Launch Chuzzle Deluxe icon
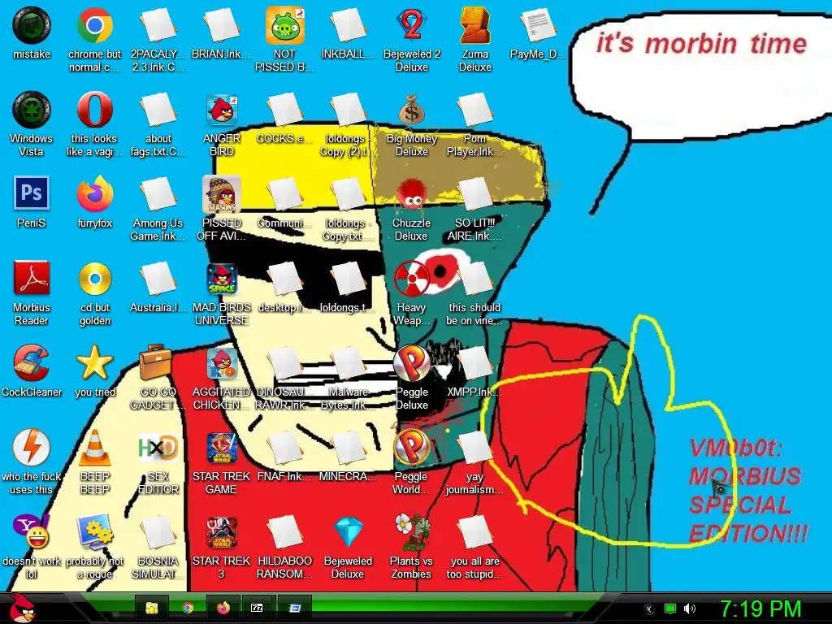The image size is (832, 624). [x=412, y=194]
